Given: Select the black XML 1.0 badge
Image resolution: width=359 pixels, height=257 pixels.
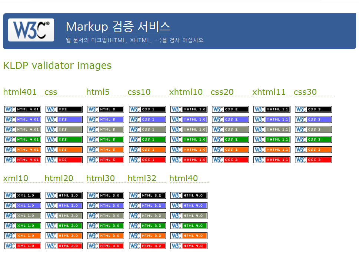Looking at the screenshot, I should tap(23, 196).
